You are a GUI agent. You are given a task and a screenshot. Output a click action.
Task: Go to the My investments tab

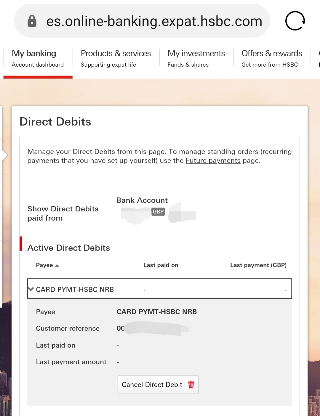pyautogui.click(x=196, y=58)
